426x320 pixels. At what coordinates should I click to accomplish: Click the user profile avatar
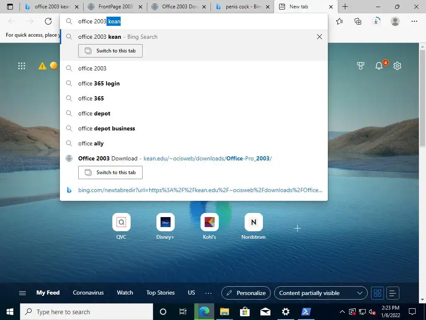pos(395,21)
